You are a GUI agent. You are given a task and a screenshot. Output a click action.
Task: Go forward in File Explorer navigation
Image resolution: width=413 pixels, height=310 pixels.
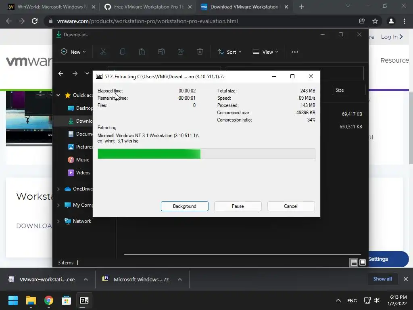[75, 73]
